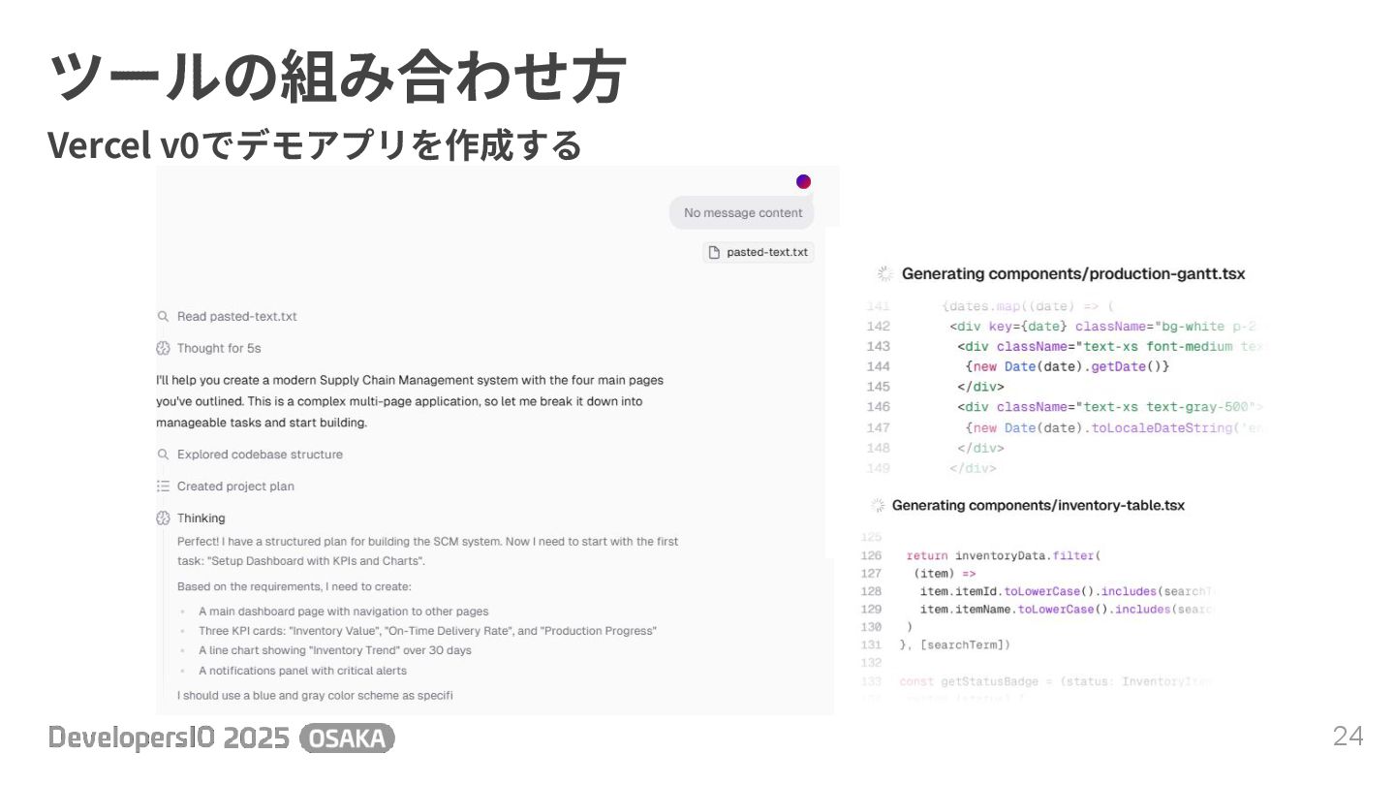Screen dimensions: 1395x785
Task: Click the brain icon beside 'Thinking'
Action: tap(163, 518)
